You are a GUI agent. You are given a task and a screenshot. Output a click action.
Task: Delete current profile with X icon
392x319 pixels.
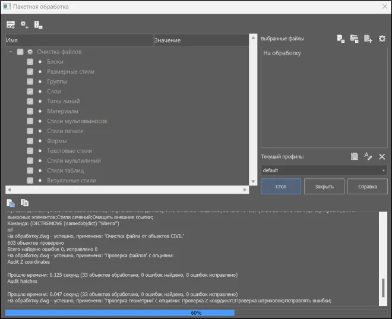(382, 156)
